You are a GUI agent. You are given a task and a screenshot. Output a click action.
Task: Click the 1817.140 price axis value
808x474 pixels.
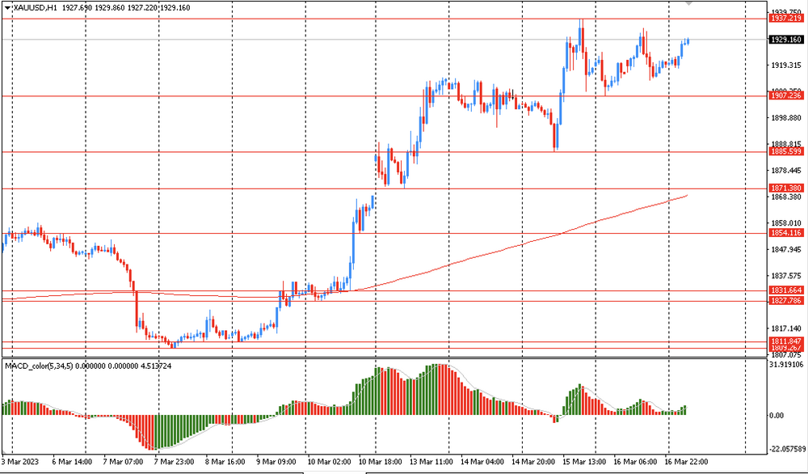click(x=786, y=328)
